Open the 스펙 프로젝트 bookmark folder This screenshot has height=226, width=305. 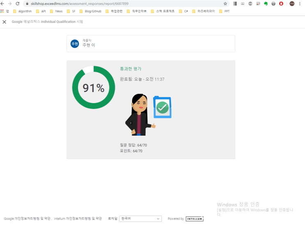[163, 11]
